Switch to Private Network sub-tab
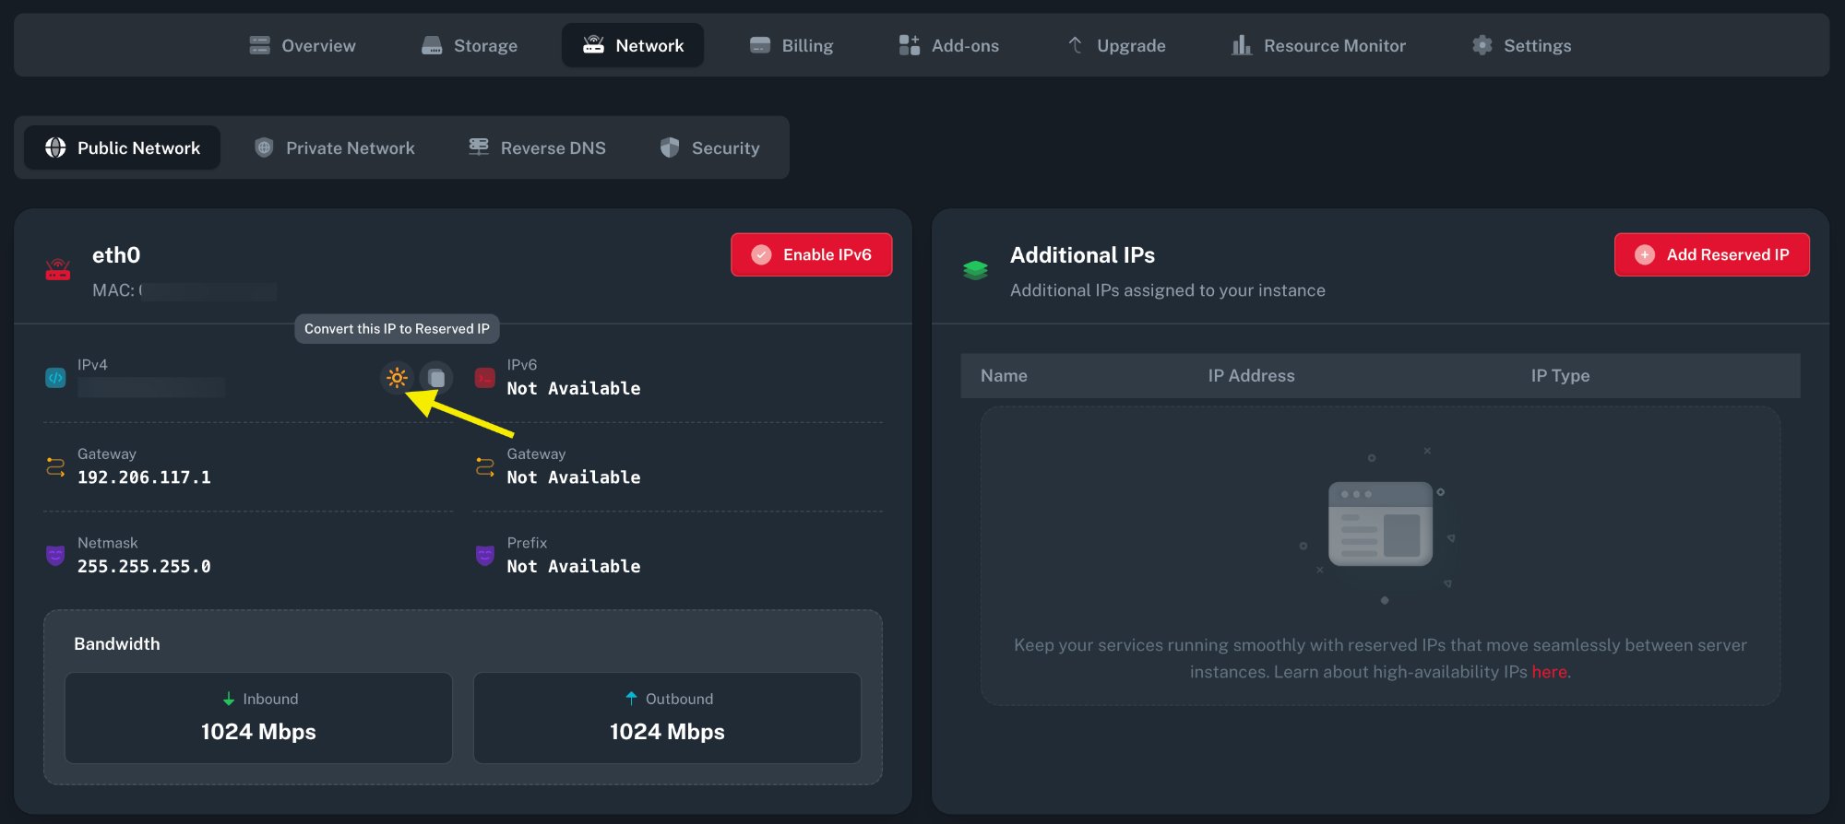 pos(335,148)
